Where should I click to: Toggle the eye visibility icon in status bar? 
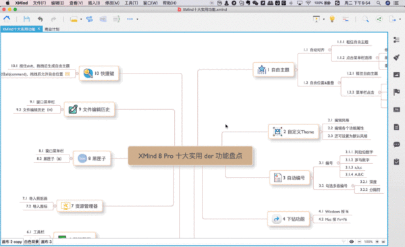pyautogui.click(x=352, y=242)
